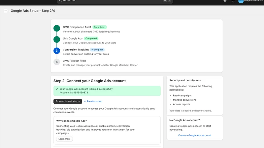Select the GMC Compliance Audit step circle
Image resolution: width=264 pixels, height=148 pixels.
pos(57,28)
